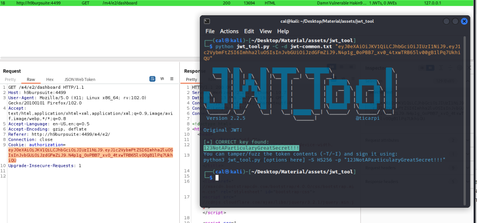The image size is (477, 223).
Task: Click the User-Agent header in request
Action: (x=77, y=100)
